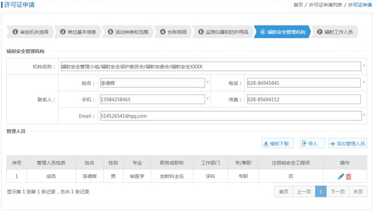Open step 3 活动种类和范围

click(x=127, y=32)
